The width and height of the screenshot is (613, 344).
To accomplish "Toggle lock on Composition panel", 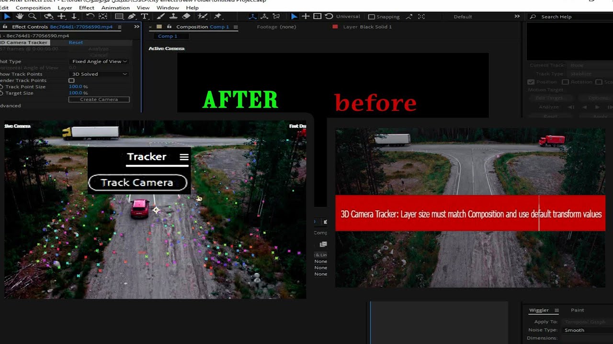I will tap(169, 27).
